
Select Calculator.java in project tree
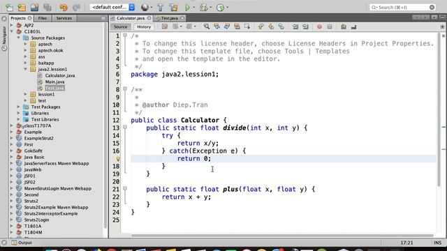(x=60, y=75)
